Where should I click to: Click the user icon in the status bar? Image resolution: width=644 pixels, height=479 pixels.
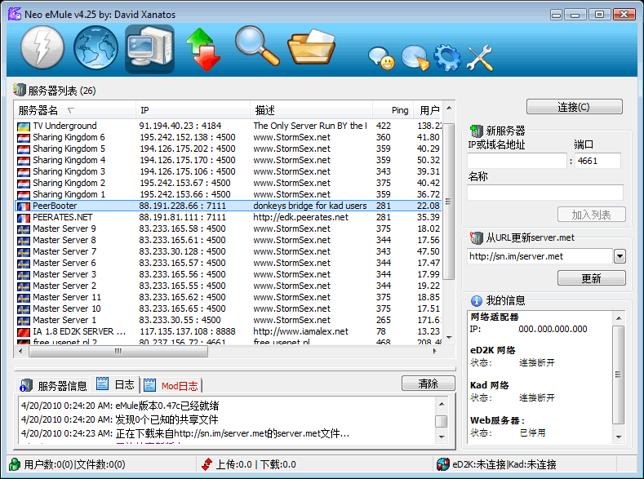point(15,464)
